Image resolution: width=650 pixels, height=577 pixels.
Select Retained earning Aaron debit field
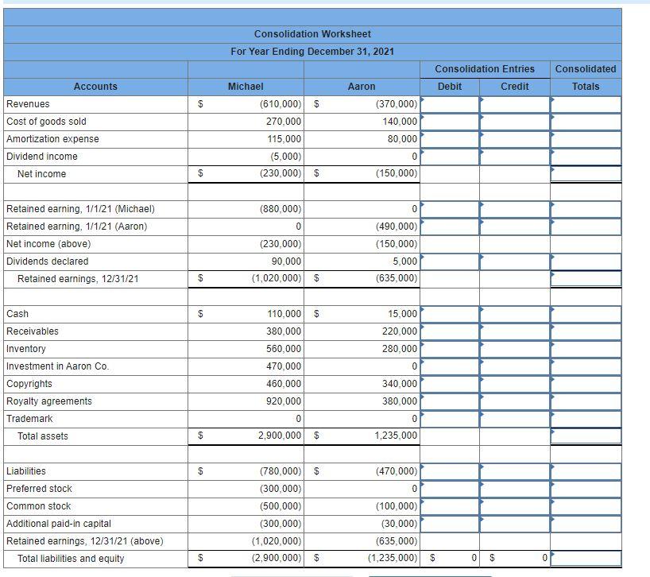[x=450, y=227]
